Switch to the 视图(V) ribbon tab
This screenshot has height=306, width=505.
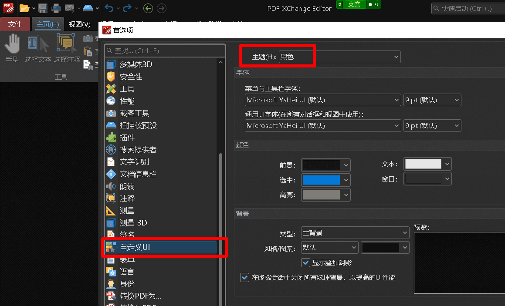click(79, 24)
